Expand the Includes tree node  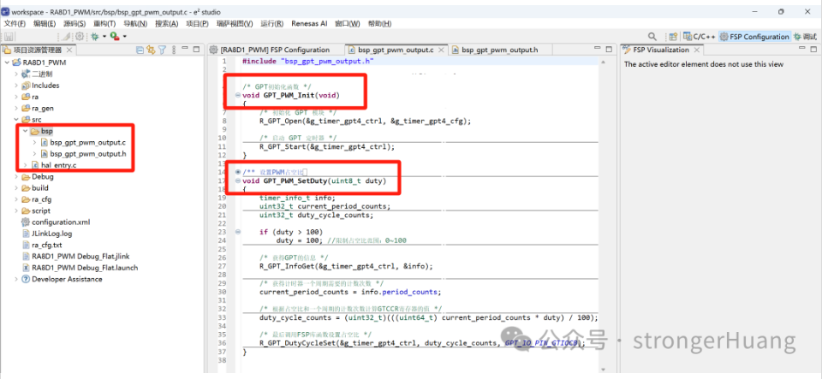(x=15, y=86)
